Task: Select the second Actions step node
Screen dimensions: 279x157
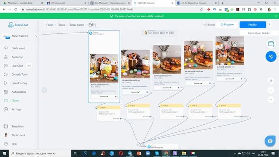Action: point(139,112)
